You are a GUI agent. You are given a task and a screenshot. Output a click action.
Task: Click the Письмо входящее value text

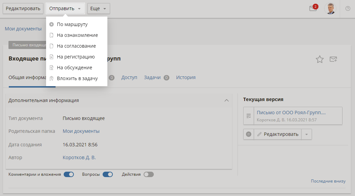tap(84, 118)
